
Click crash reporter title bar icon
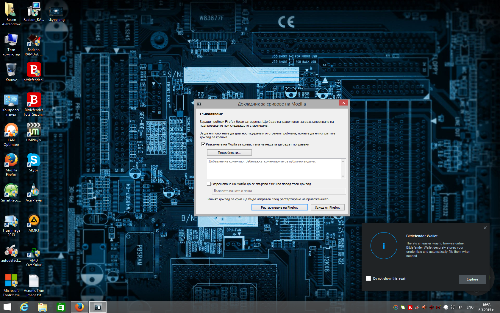click(x=199, y=104)
